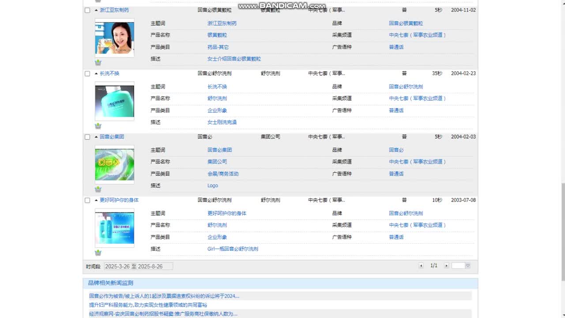Image resolution: width=565 pixels, height=318 pixels.
Task: Tick the checkbox for 更好呵护你的身体 row
Action: pyautogui.click(x=87, y=201)
